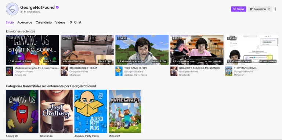Click the star icon on Suscribirse button
This screenshot has height=140, width=282.
tap(251, 9)
